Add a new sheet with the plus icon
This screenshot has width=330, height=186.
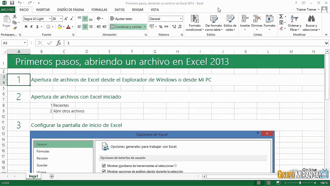(52, 176)
